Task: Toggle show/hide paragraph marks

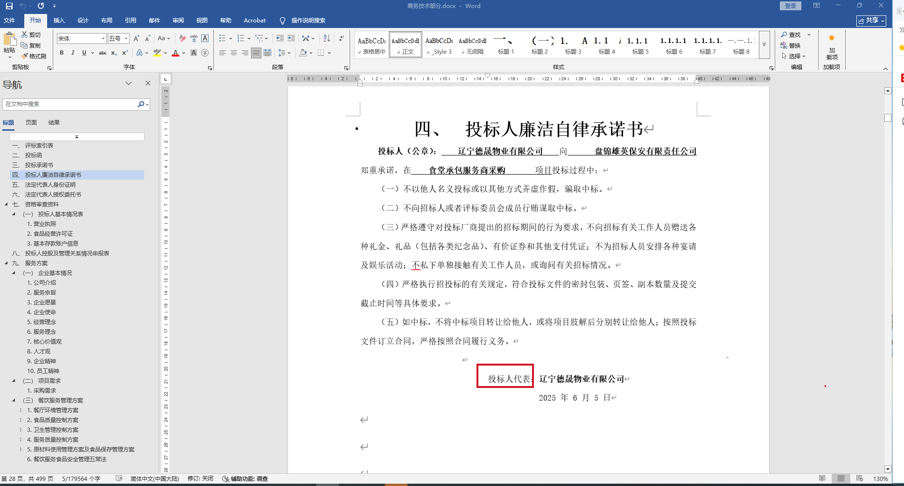Action: coord(342,38)
